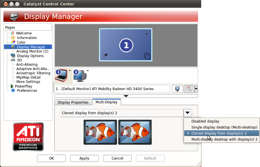Click the PowerPlay battery icon
This screenshot has height=167, width=260.
pos(12,86)
